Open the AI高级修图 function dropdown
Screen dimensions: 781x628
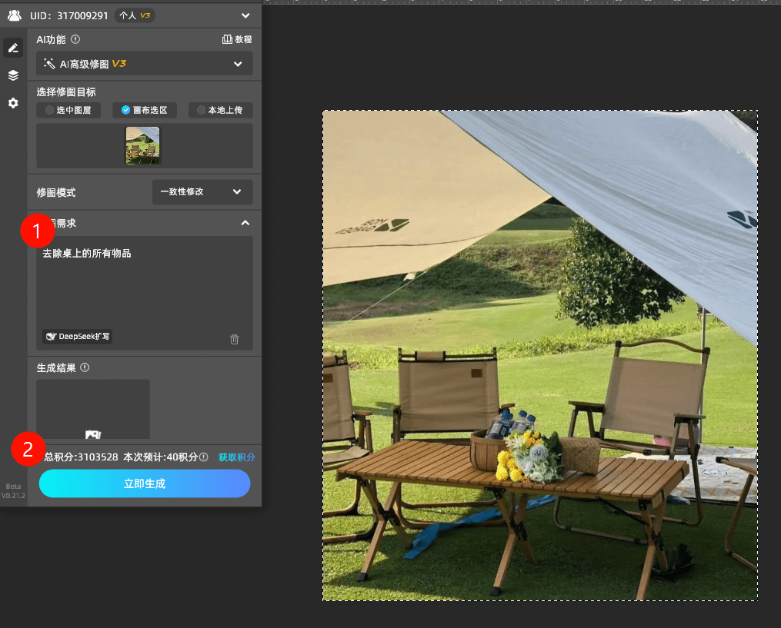tap(144, 64)
